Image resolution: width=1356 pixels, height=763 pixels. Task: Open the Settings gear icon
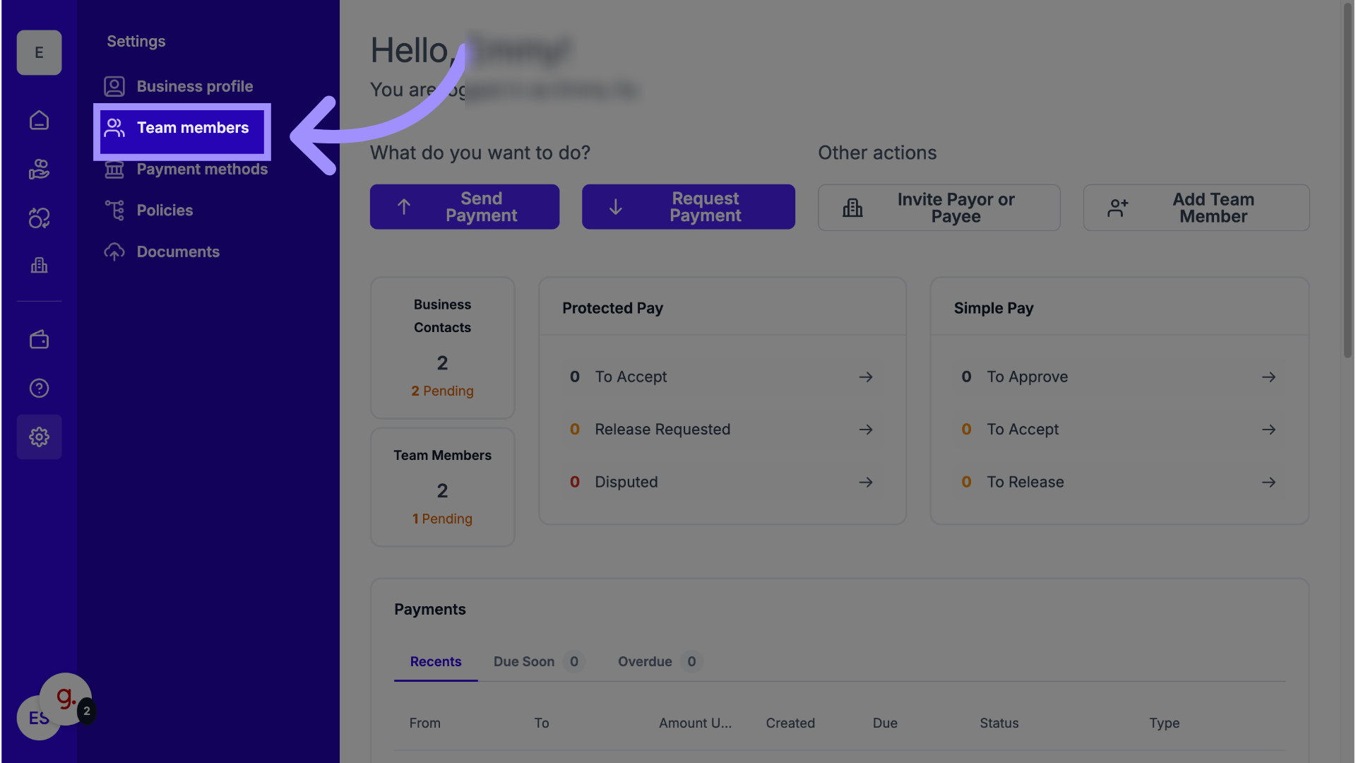coord(39,437)
